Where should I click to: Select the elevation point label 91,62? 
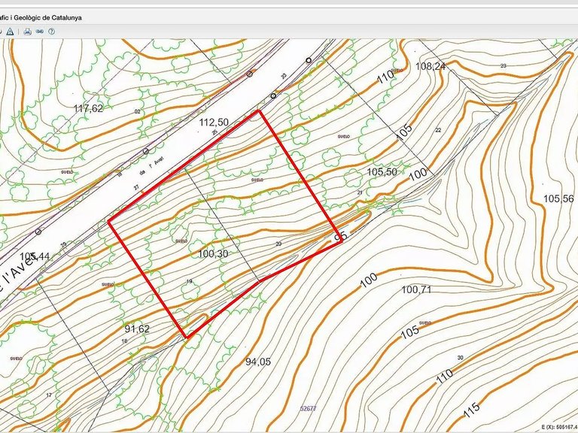click(x=137, y=329)
